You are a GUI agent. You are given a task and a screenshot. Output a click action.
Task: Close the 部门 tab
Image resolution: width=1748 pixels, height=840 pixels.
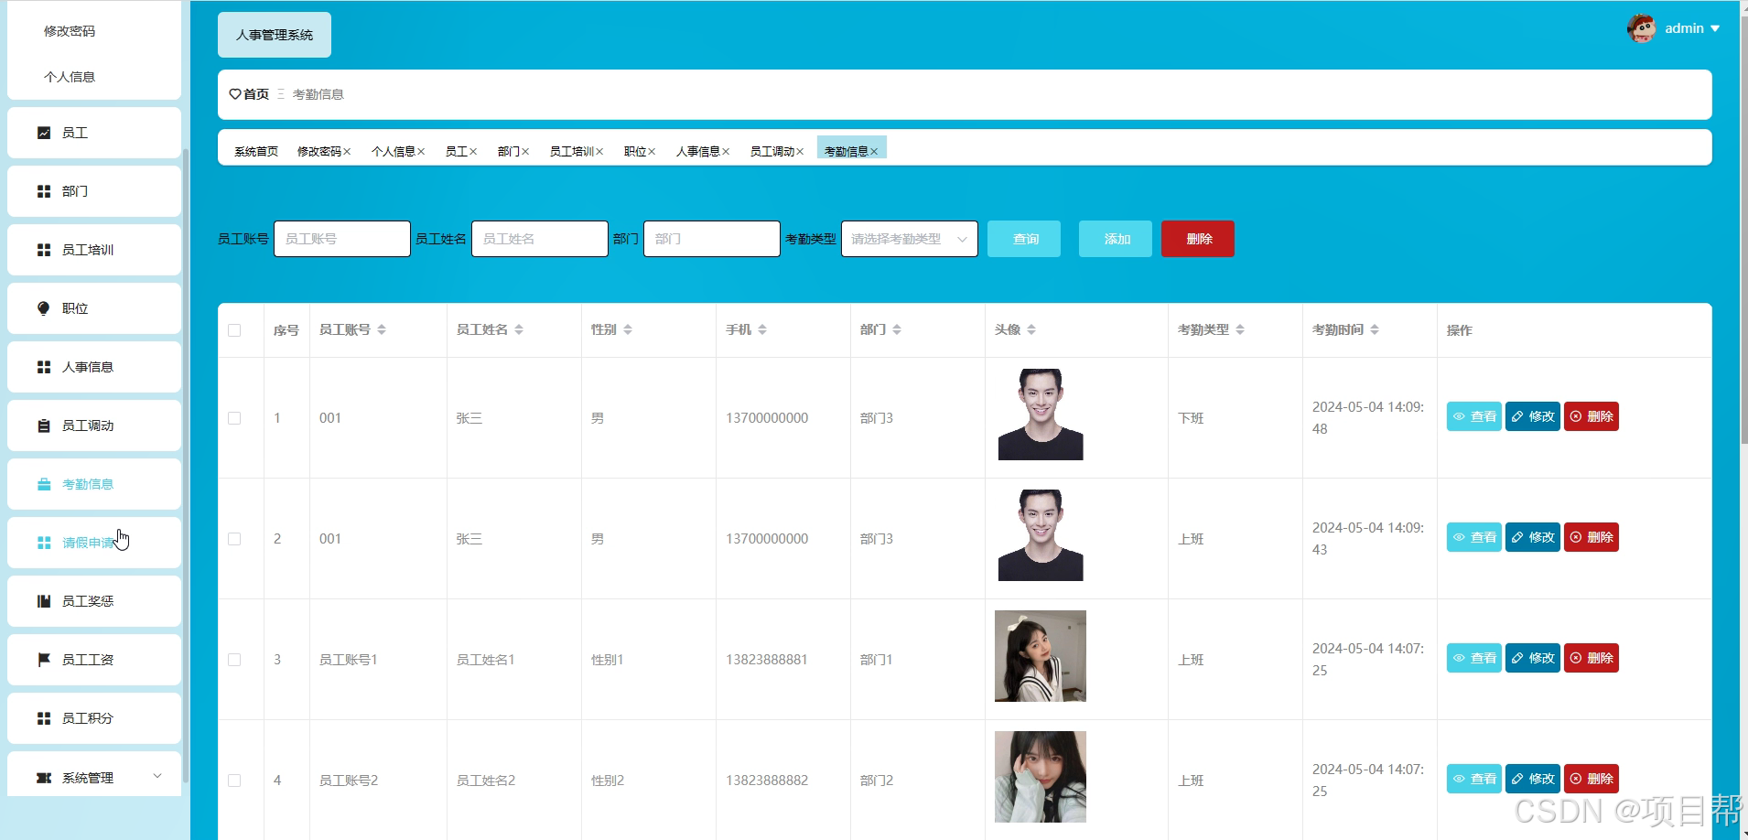(525, 152)
